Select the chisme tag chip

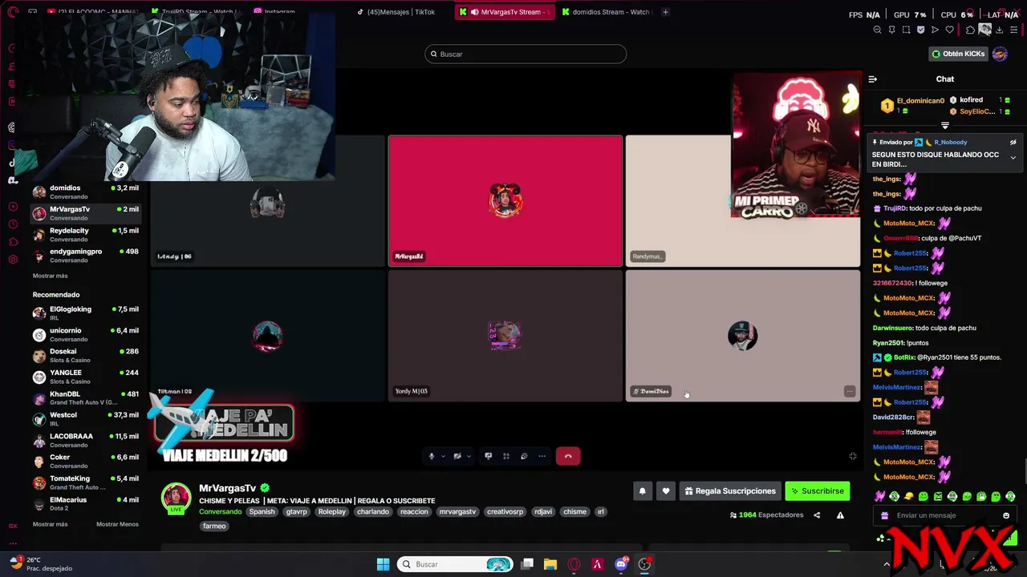(x=574, y=511)
